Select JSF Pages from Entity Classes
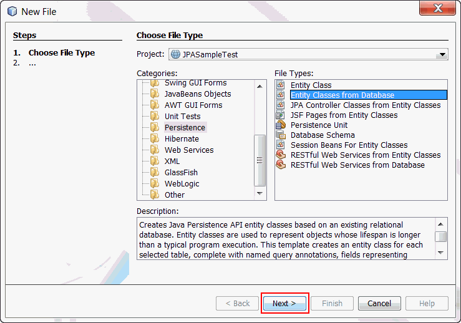This screenshot has width=461, height=323. [x=344, y=115]
